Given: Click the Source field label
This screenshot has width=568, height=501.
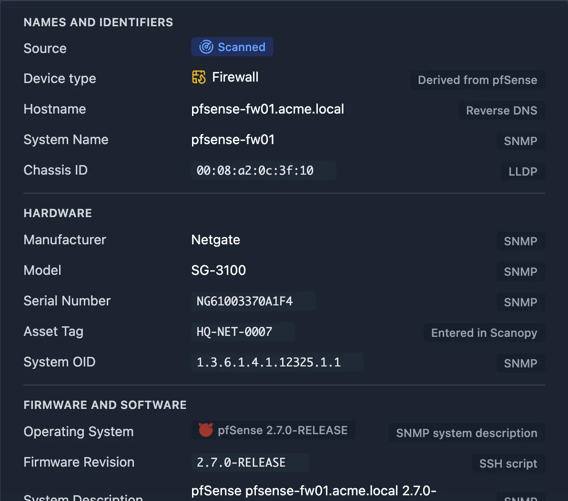Looking at the screenshot, I should pyautogui.click(x=45, y=48).
